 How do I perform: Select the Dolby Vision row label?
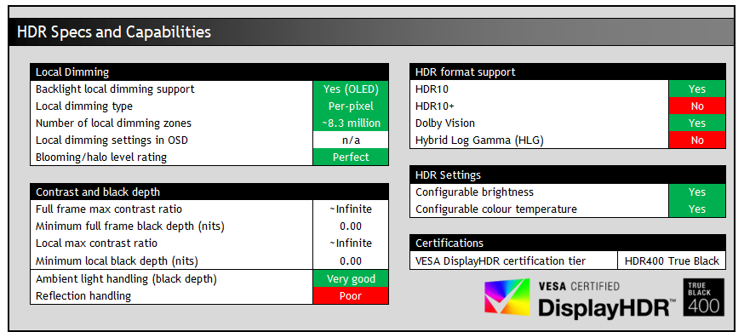(445, 123)
